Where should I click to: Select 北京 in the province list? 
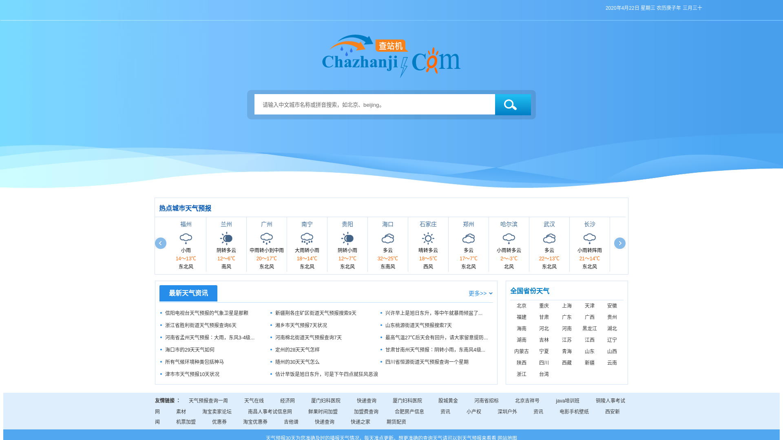click(522, 306)
